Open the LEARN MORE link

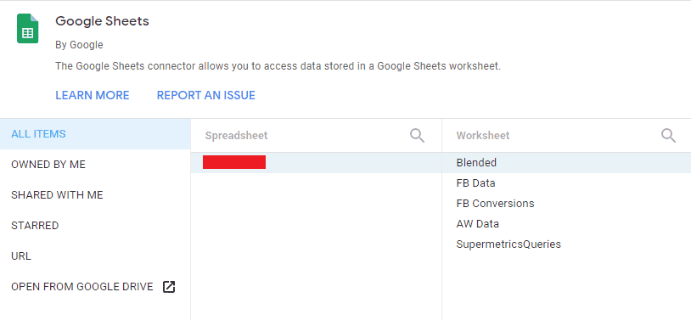click(92, 95)
